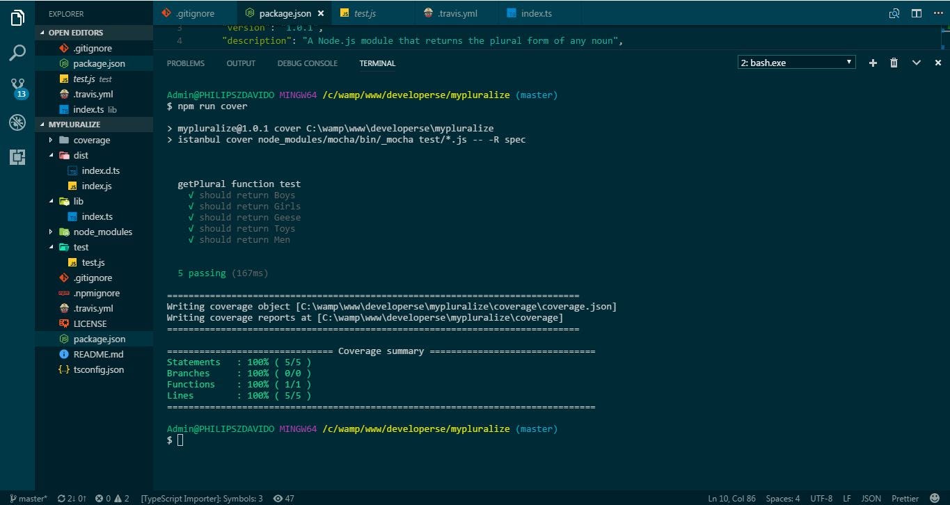The image size is (950, 505).
Task: Switch to the .gitignore editor tab
Action: tap(195, 13)
